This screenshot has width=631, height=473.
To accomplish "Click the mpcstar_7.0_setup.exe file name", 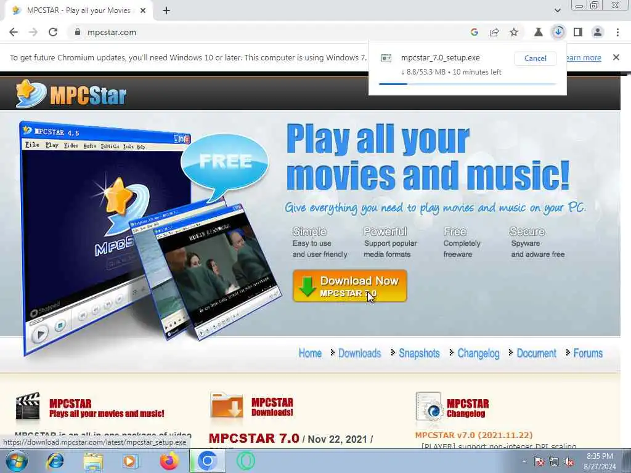I will [440, 57].
